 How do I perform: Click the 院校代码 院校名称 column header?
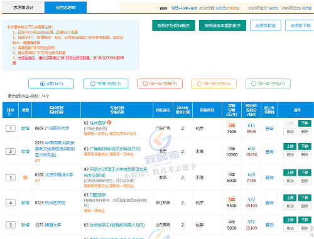[x=57, y=110]
